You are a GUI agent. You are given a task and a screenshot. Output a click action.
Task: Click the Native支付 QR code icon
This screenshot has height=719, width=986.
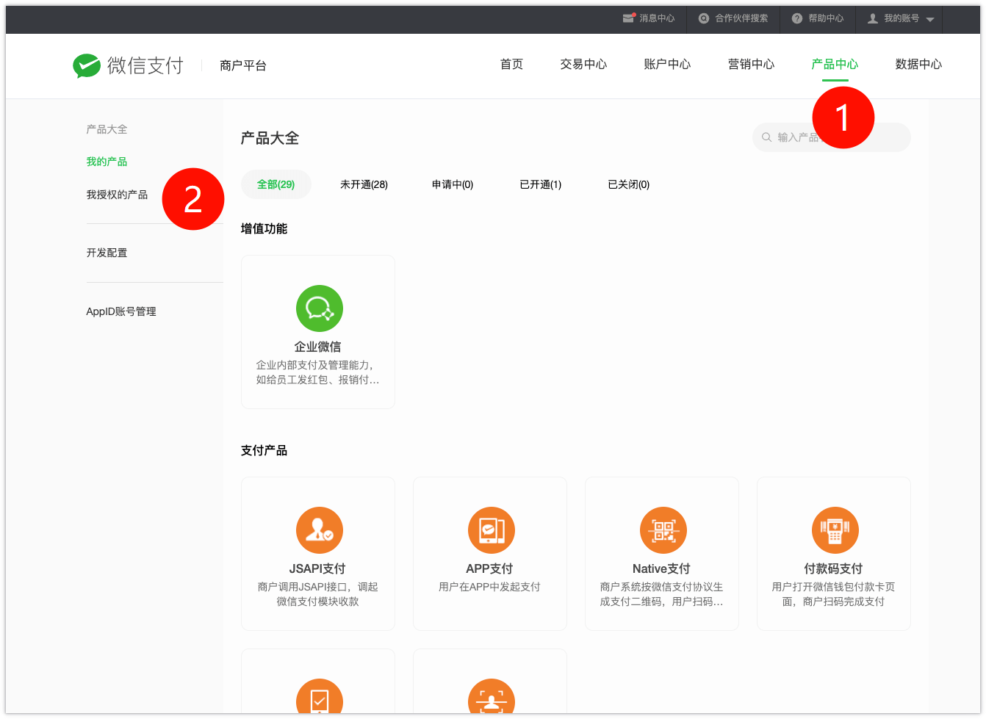pyautogui.click(x=663, y=530)
